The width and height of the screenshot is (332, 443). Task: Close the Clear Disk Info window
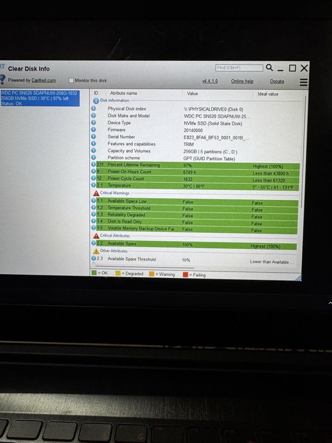coord(304,68)
